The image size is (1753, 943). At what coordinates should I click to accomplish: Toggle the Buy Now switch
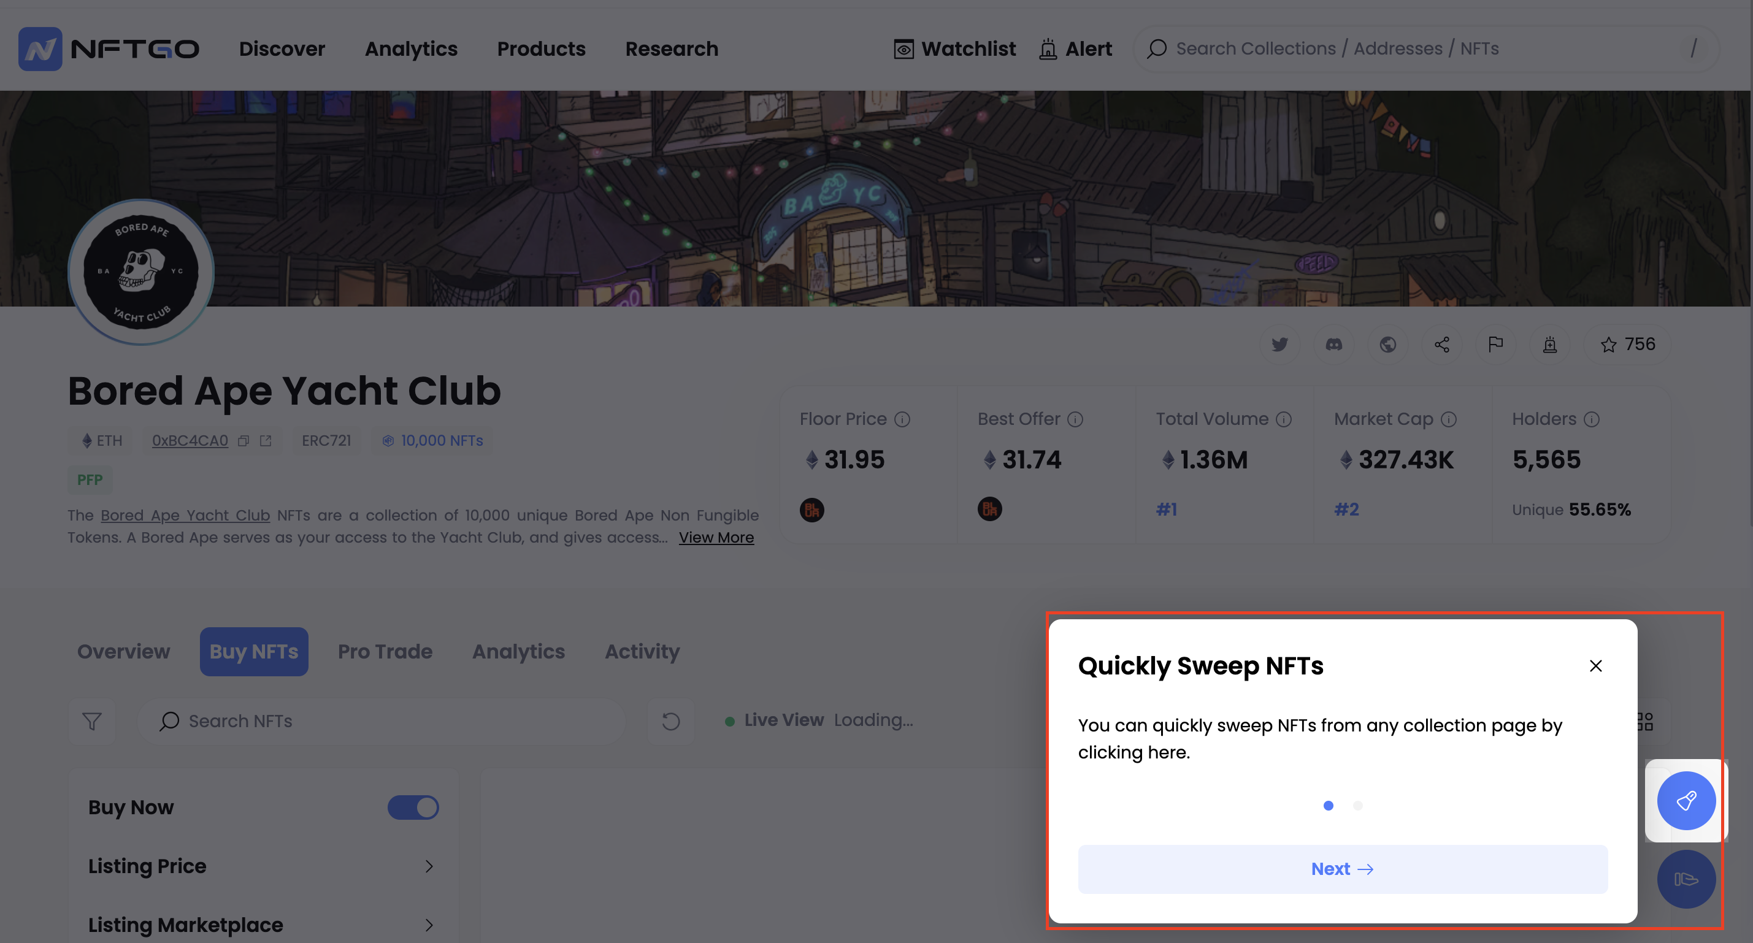[413, 807]
